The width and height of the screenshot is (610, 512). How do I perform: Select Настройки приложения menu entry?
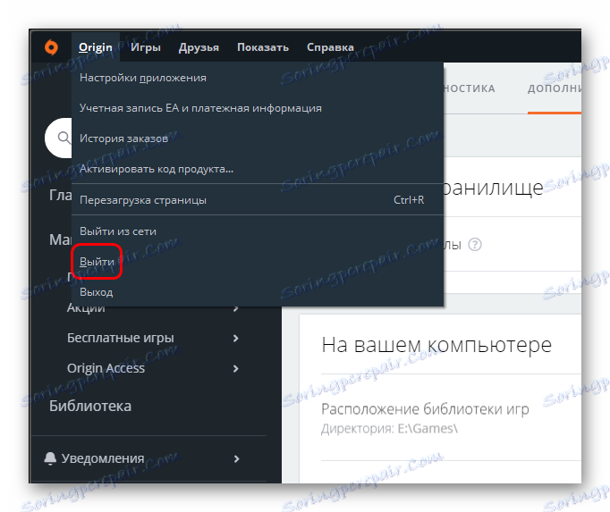[x=258, y=78]
